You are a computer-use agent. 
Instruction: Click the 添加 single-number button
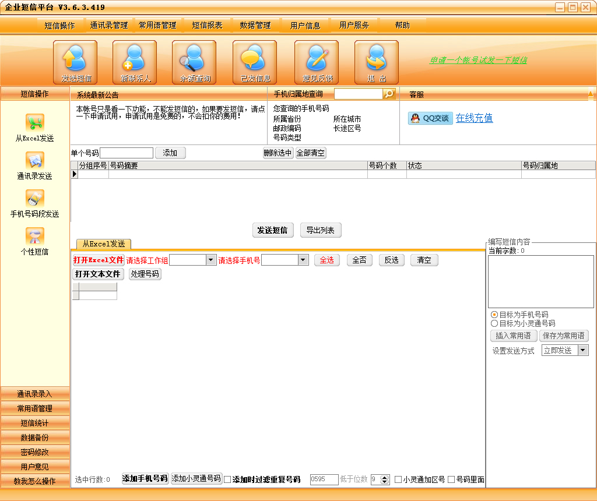(x=170, y=153)
